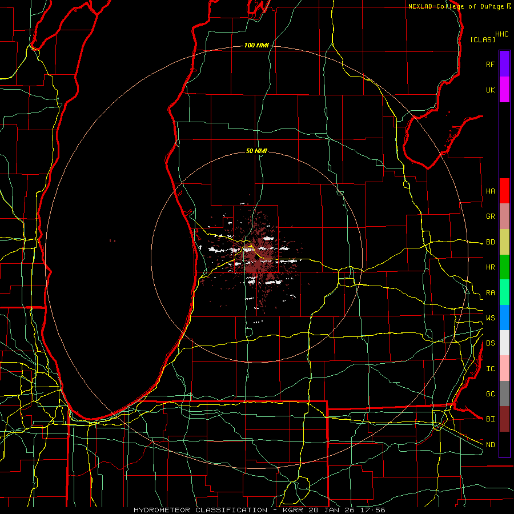Screen dimensions: 514x514
Task: Select the dusty pink GR legend swatch
Action: [504, 216]
